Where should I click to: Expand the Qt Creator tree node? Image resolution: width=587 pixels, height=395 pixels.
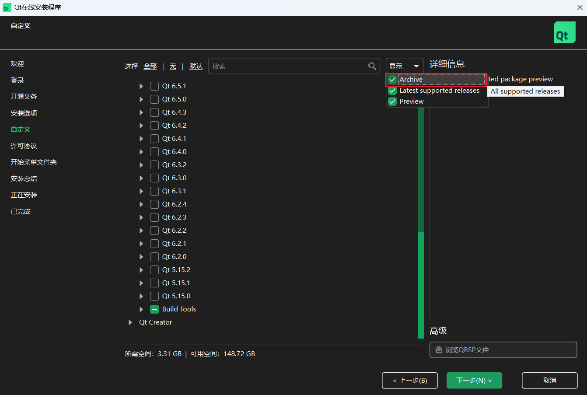point(130,322)
